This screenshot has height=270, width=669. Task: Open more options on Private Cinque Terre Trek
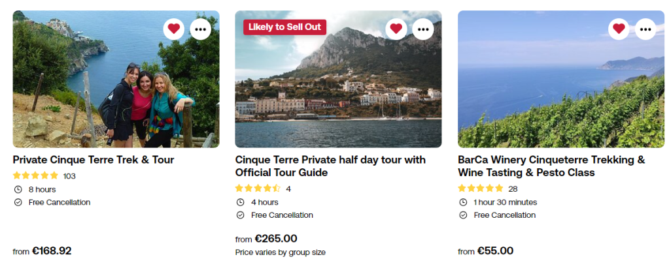tap(201, 29)
